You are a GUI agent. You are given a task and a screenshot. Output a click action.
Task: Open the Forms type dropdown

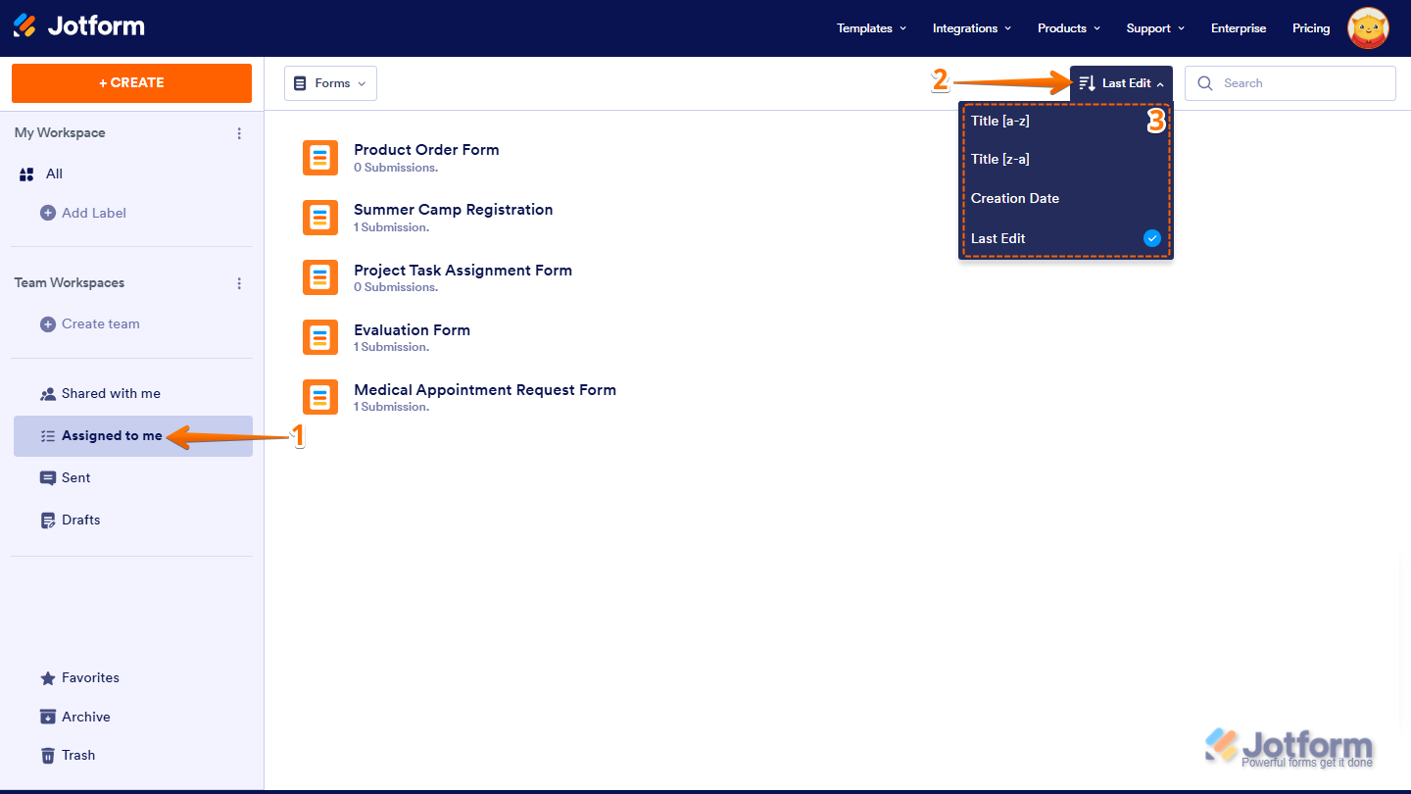point(330,82)
